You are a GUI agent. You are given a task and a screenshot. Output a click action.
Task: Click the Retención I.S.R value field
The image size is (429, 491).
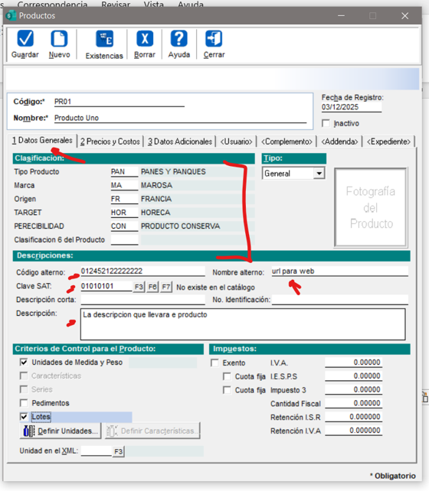353,417
